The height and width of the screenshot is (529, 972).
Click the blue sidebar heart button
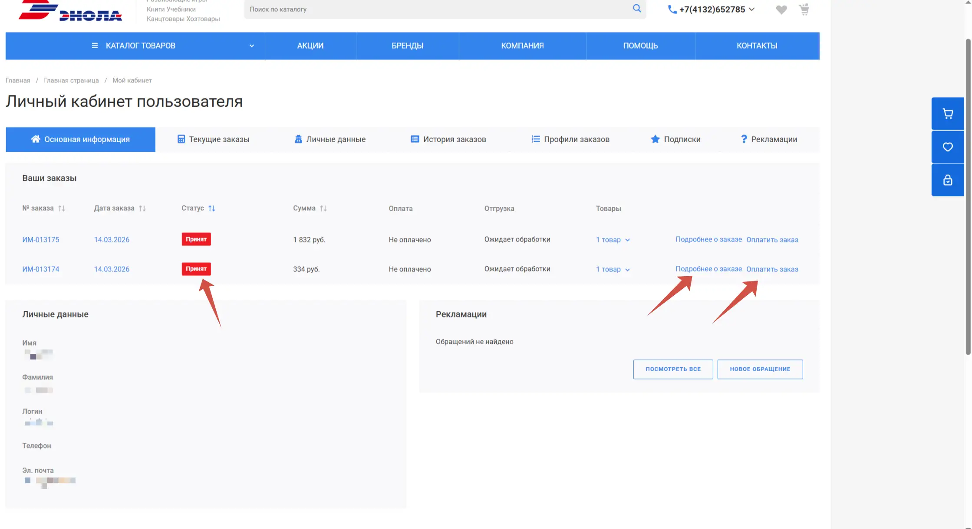tap(948, 147)
